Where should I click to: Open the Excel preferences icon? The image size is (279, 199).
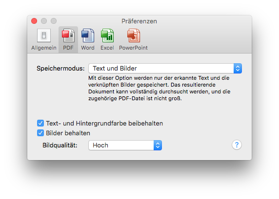[107, 36]
